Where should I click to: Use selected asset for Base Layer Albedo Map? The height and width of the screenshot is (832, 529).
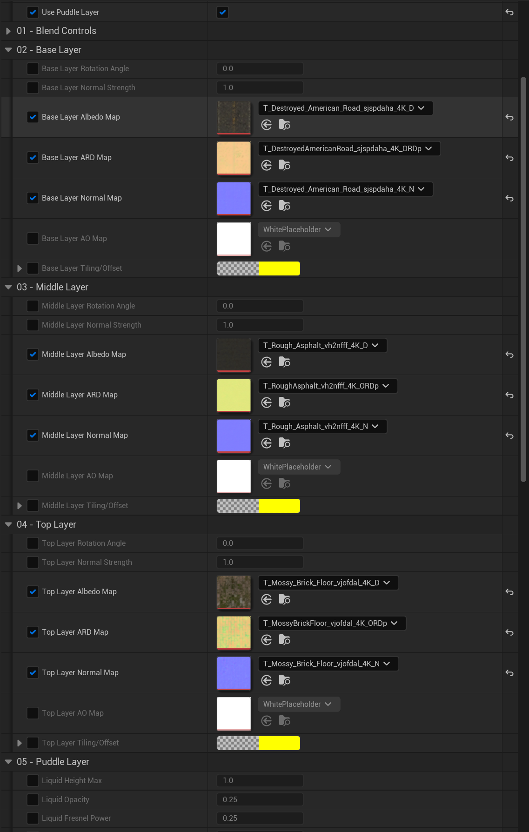pos(267,125)
